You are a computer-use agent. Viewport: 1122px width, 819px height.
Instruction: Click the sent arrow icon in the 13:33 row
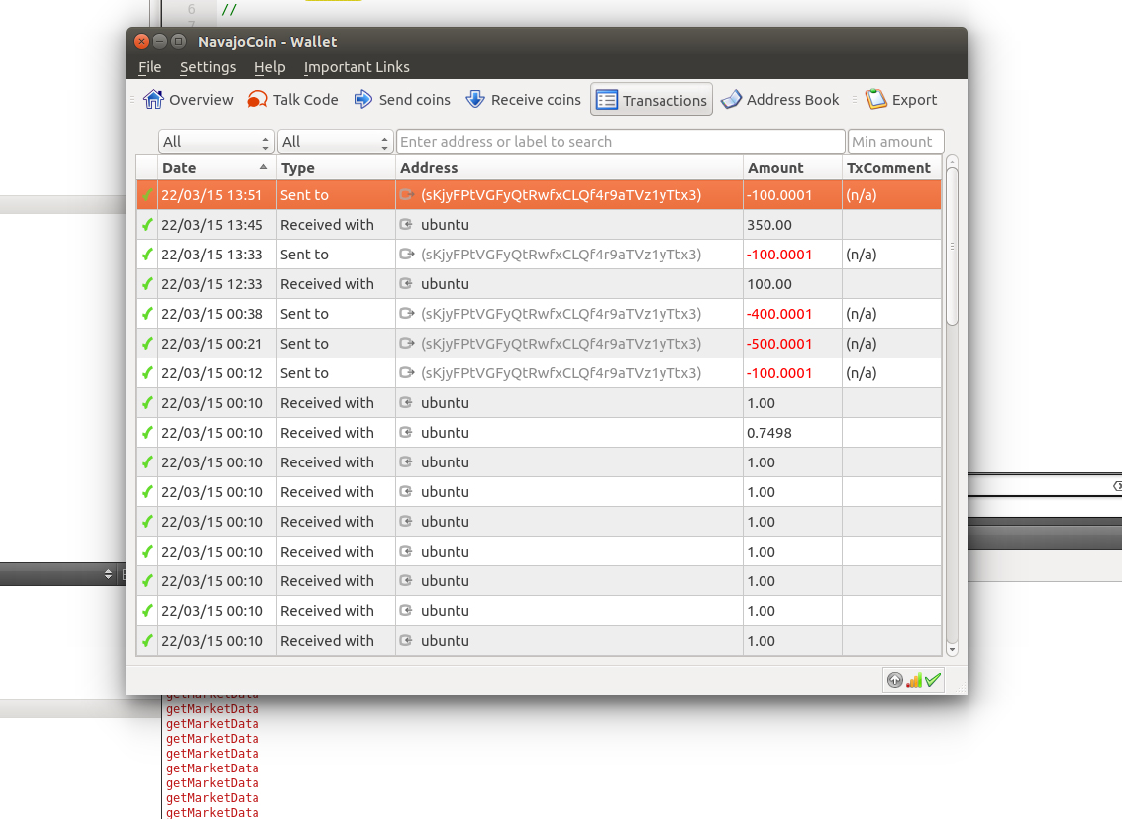pos(406,254)
